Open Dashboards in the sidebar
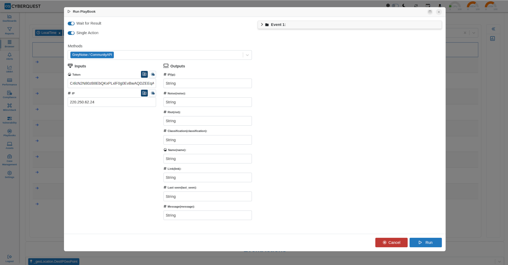The height and width of the screenshot is (265, 508). [x=10, y=18]
